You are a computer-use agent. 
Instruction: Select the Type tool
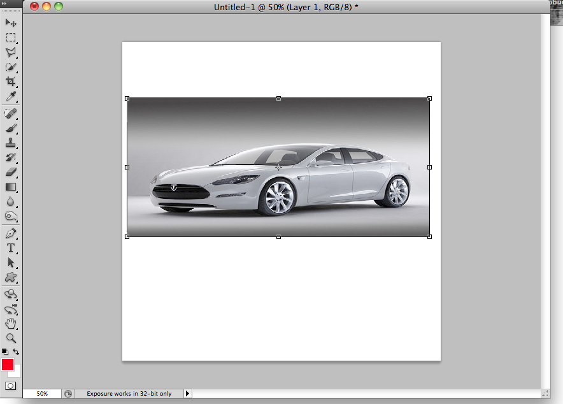pos(11,248)
